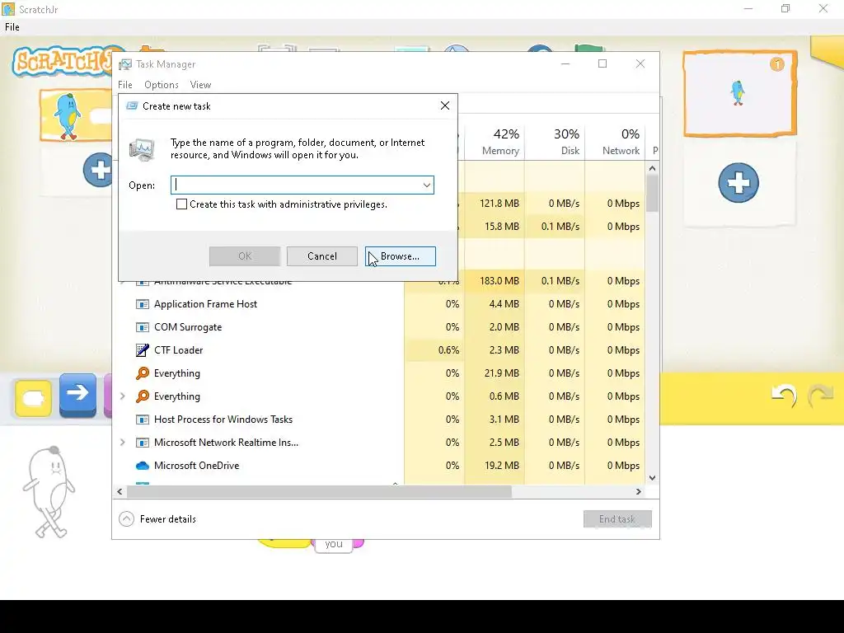The width and height of the screenshot is (844, 633).
Task: Select page 1 thumbnail in ScratchJr
Action: coord(739,94)
